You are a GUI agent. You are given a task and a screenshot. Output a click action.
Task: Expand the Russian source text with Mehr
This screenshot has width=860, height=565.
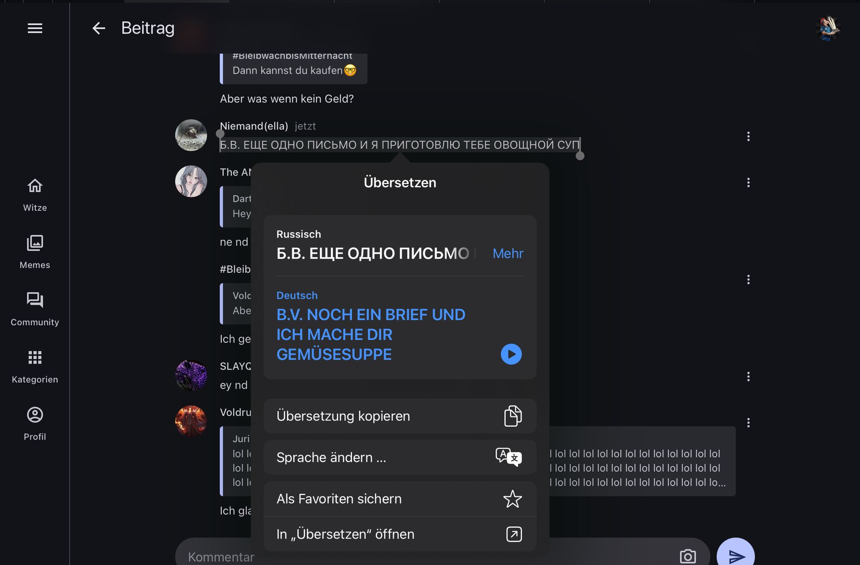click(x=508, y=254)
